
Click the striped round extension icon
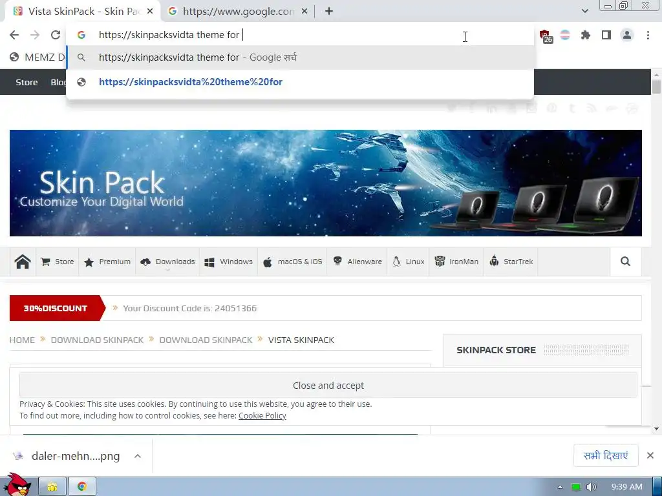point(565,35)
